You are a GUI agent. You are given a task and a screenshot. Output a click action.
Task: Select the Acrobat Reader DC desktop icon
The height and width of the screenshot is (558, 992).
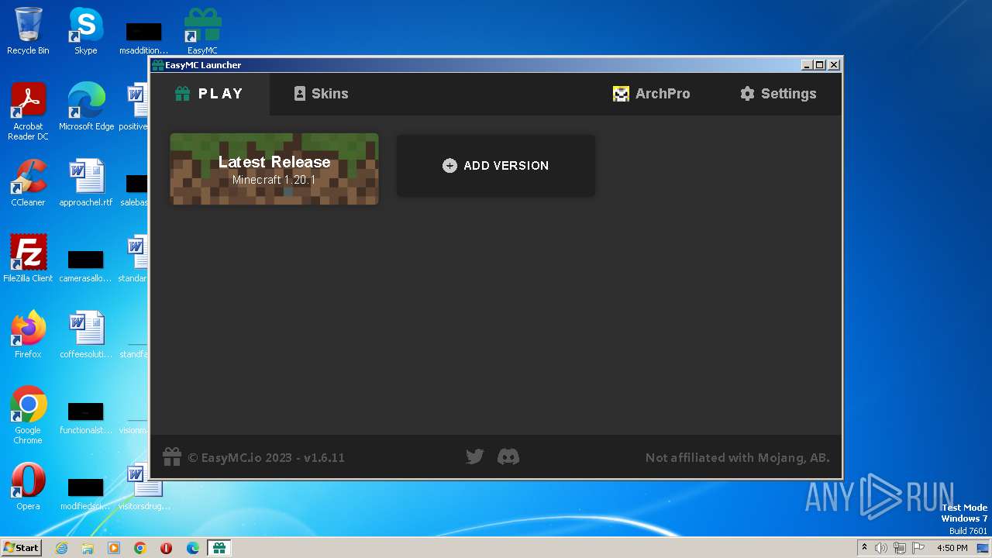(28, 112)
